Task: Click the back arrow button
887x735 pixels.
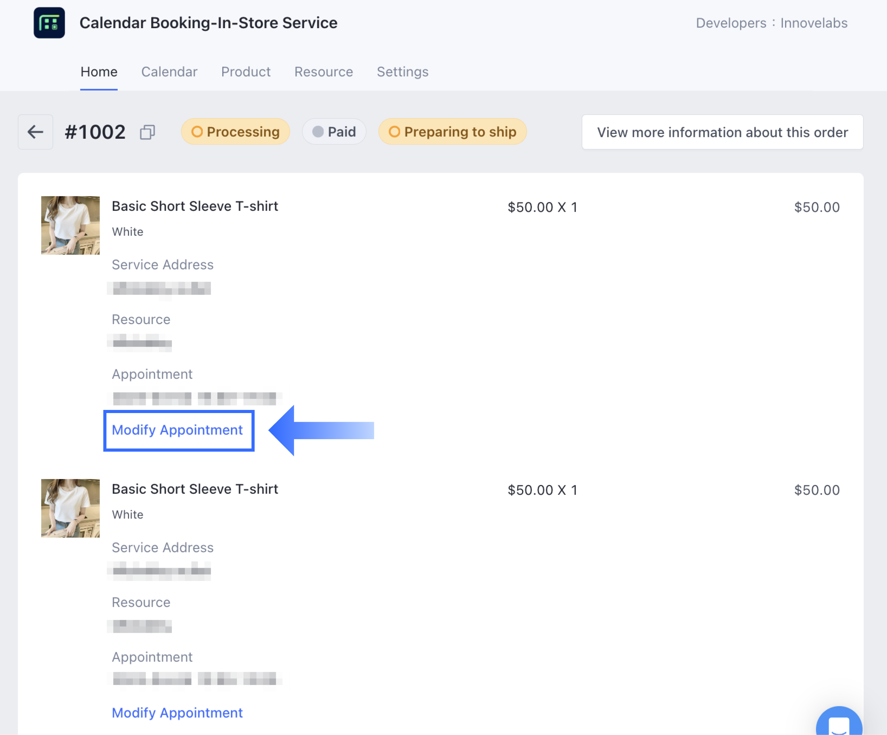Action: [35, 132]
